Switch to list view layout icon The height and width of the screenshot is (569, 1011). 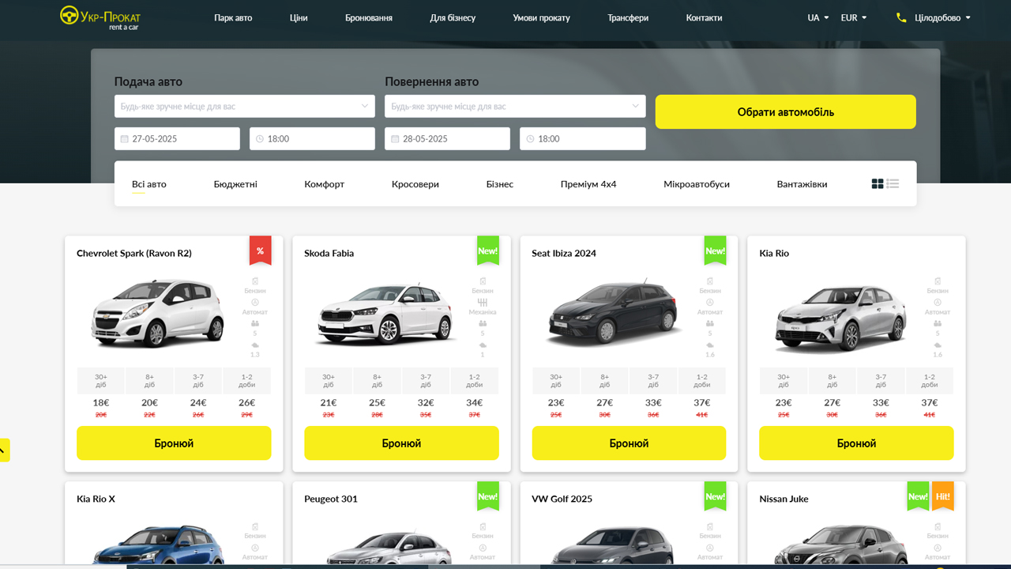(893, 184)
